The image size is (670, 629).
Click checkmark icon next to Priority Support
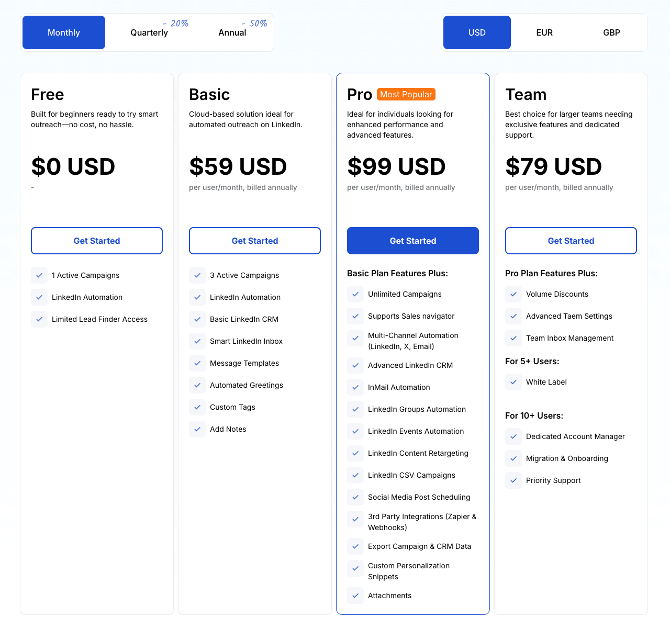pos(513,480)
